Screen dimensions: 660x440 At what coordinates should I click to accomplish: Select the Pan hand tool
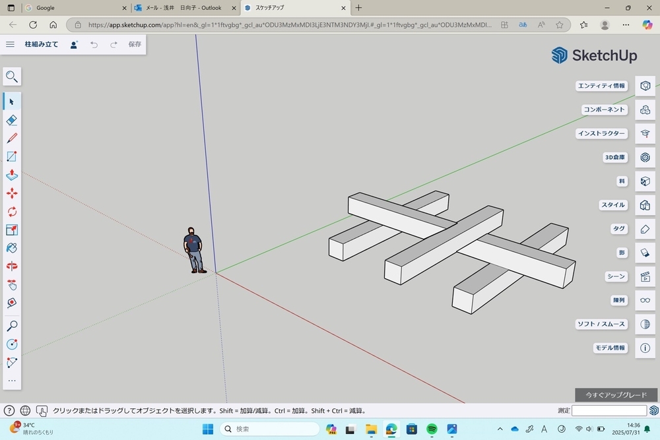(12, 285)
